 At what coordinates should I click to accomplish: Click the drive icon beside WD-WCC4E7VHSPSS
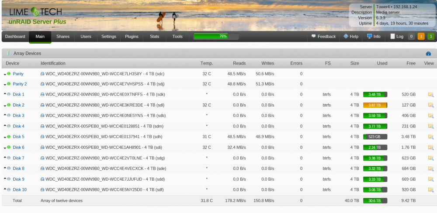pos(42,84)
